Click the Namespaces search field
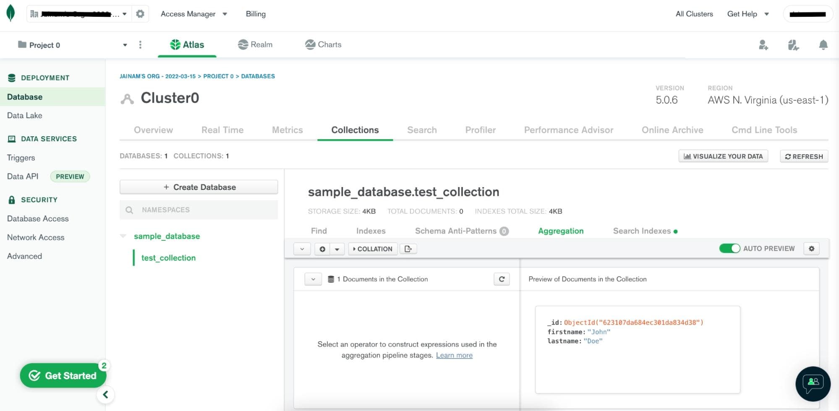The image size is (839, 411). click(x=199, y=210)
